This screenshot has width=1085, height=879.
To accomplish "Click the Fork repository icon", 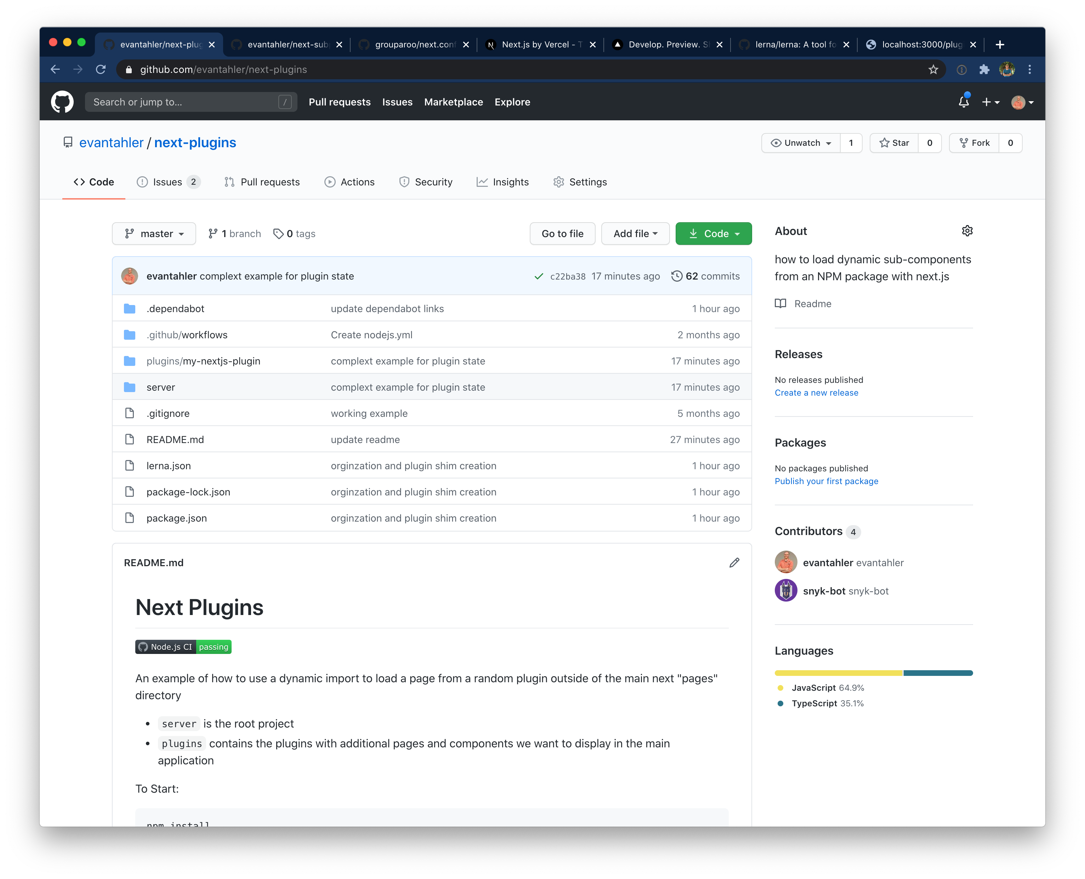I will [x=972, y=143].
